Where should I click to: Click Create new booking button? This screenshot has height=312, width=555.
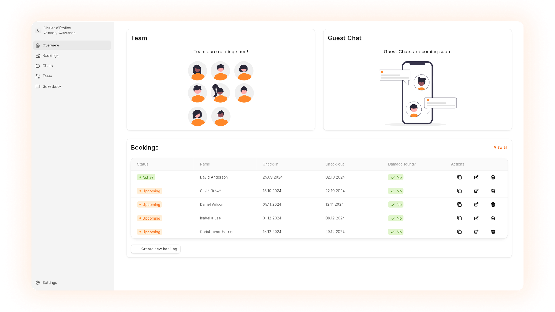156,249
